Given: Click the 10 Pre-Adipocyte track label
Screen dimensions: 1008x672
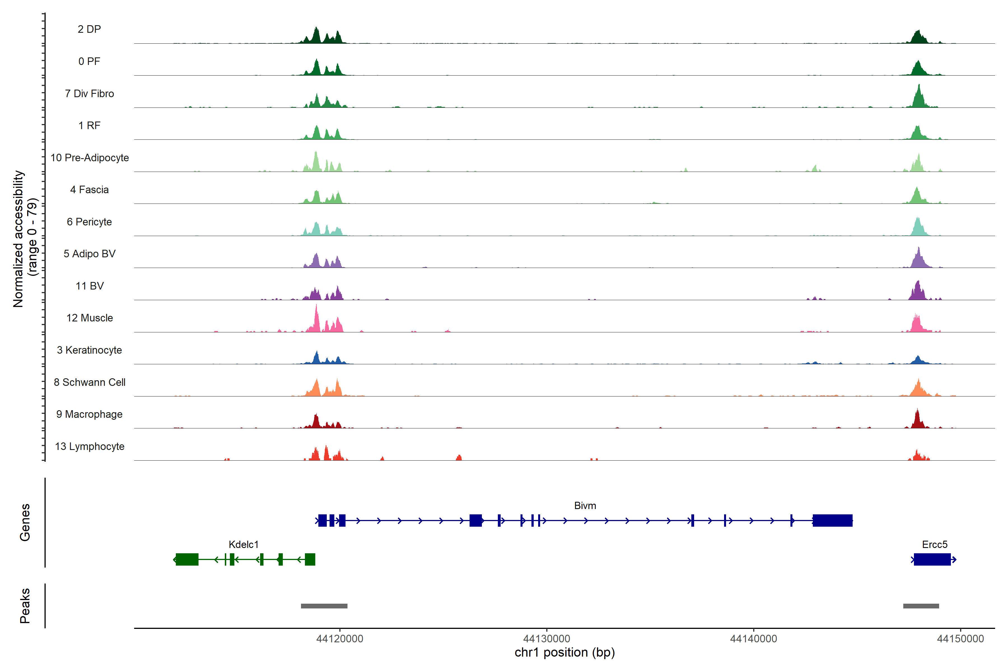Looking at the screenshot, I should 90,158.
